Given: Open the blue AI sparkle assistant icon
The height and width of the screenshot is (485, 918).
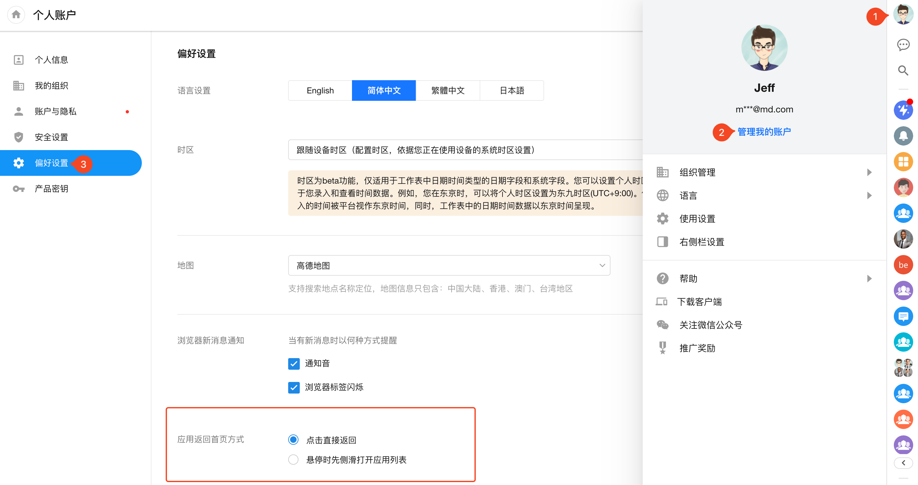Looking at the screenshot, I should point(903,110).
